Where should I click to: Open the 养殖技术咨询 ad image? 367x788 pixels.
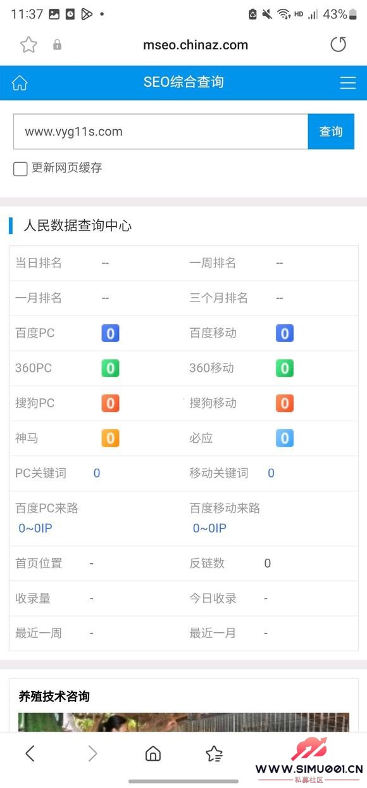tap(183, 722)
